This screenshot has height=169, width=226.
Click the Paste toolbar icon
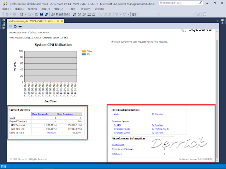click(110, 14)
